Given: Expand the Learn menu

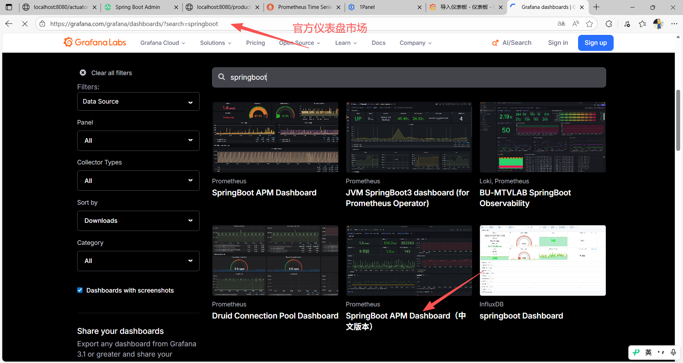Looking at the screenshot, I should click(x=346, y=43).
